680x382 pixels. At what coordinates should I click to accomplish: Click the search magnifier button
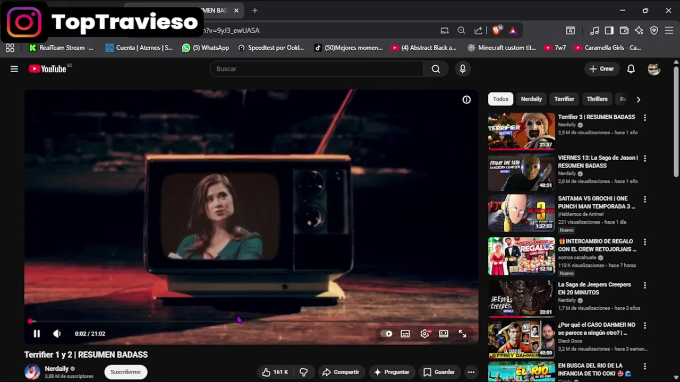point(436,69)
